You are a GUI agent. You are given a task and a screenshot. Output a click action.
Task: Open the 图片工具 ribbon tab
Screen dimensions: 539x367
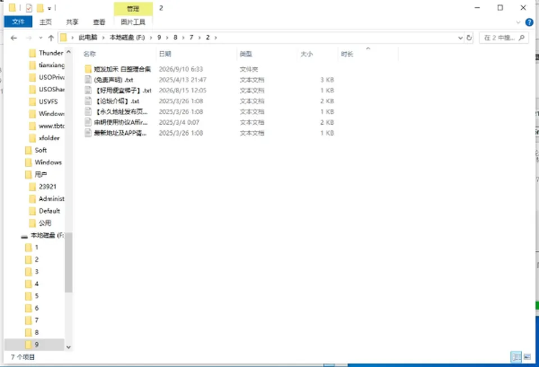133,22
